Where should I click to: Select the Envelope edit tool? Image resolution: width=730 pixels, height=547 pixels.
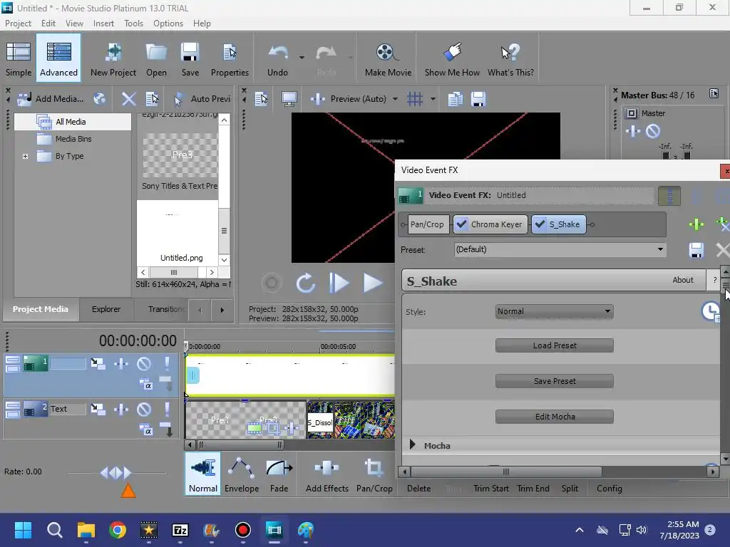pos(242,474)
